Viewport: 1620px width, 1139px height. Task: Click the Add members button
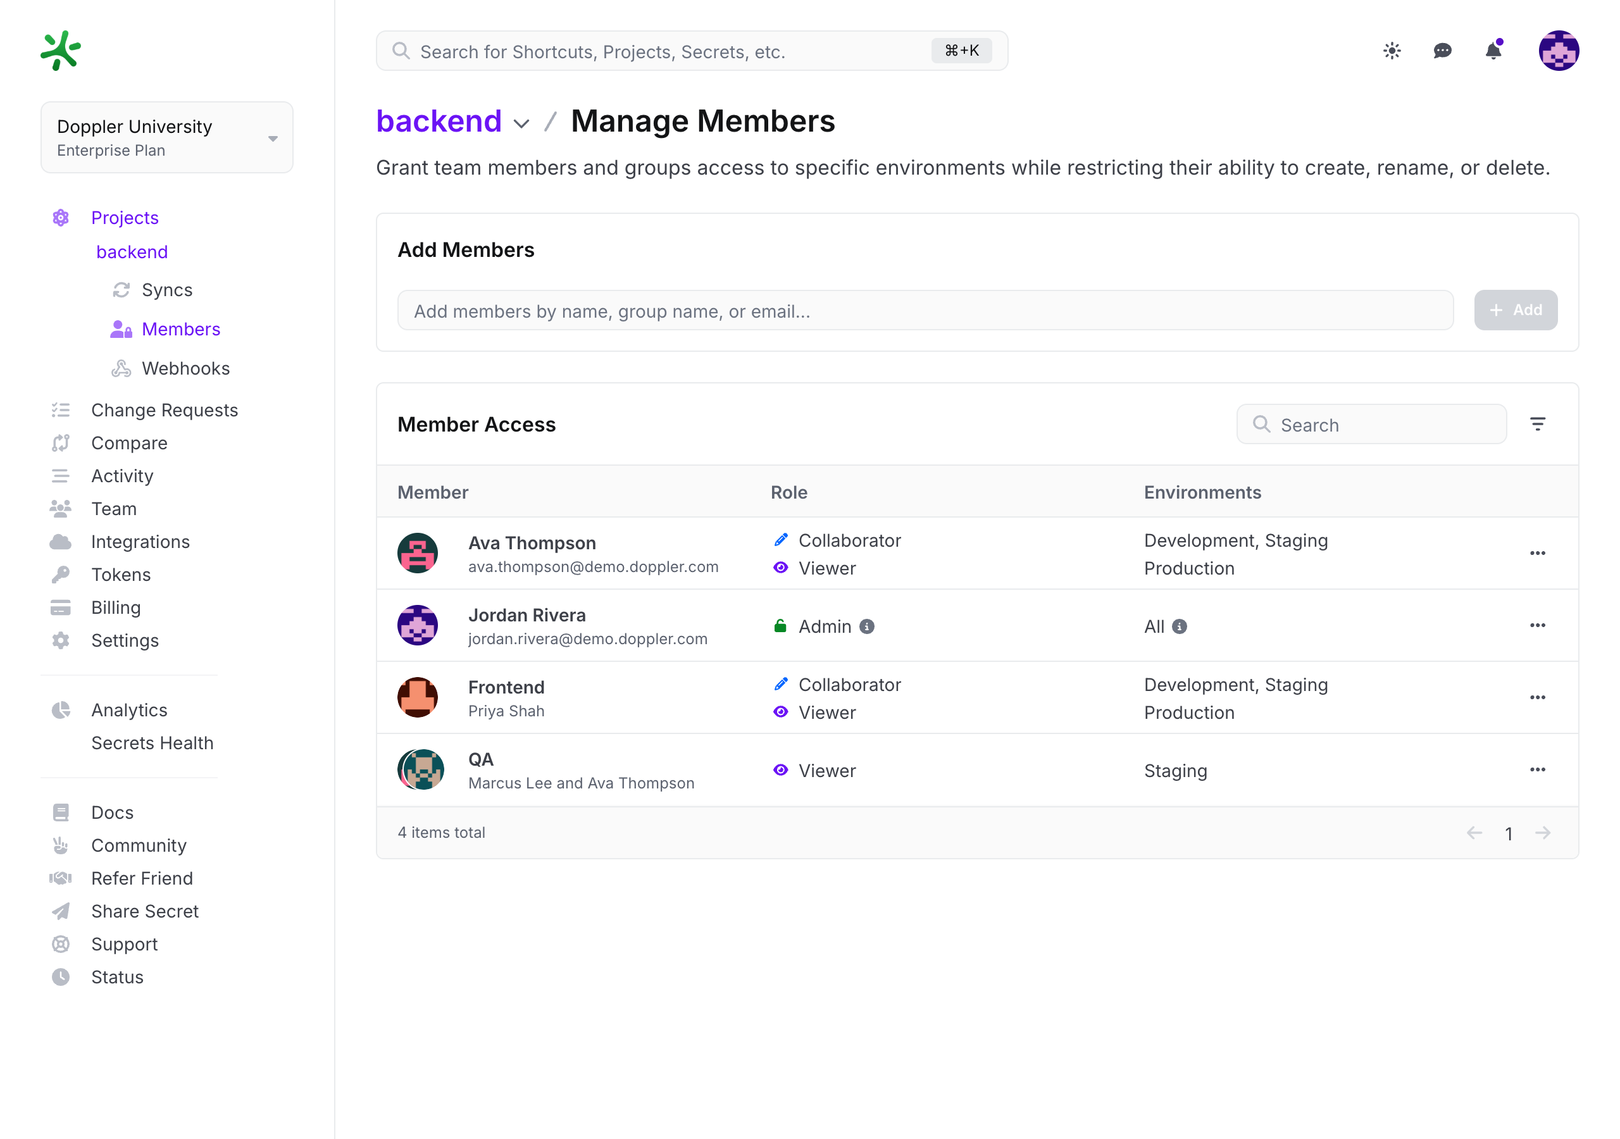(x=1516, y=310)
